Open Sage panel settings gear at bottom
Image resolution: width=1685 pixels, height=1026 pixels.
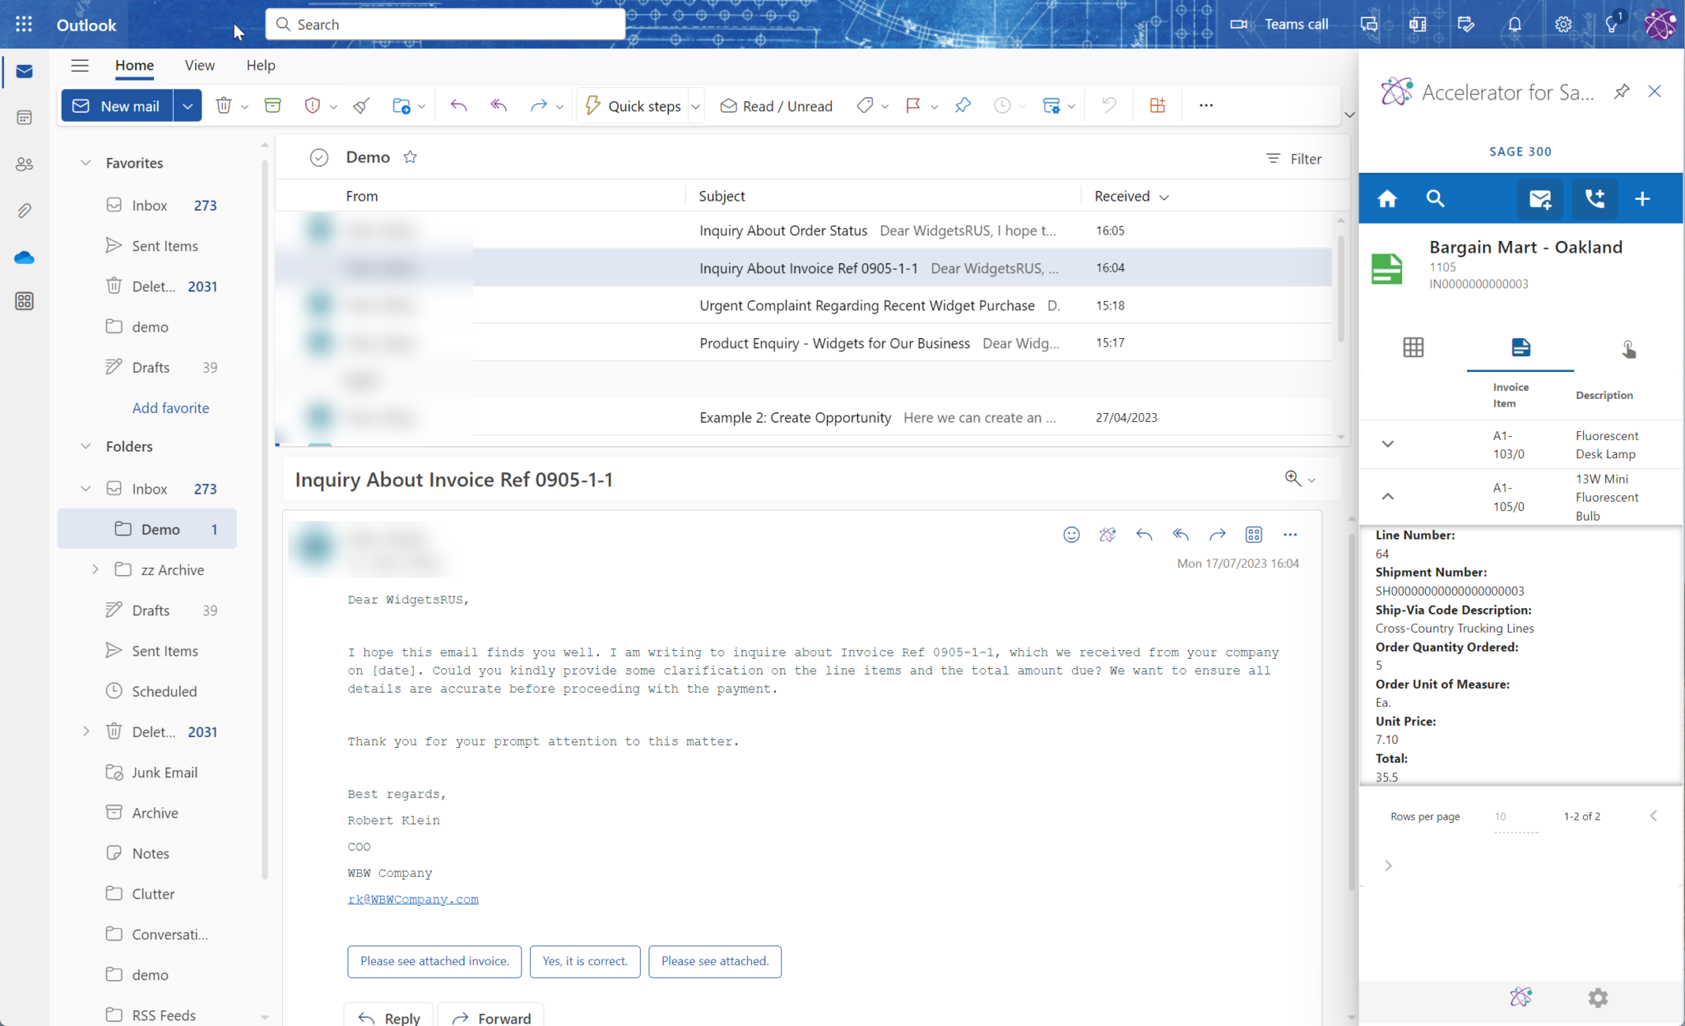click(1598, 998)
